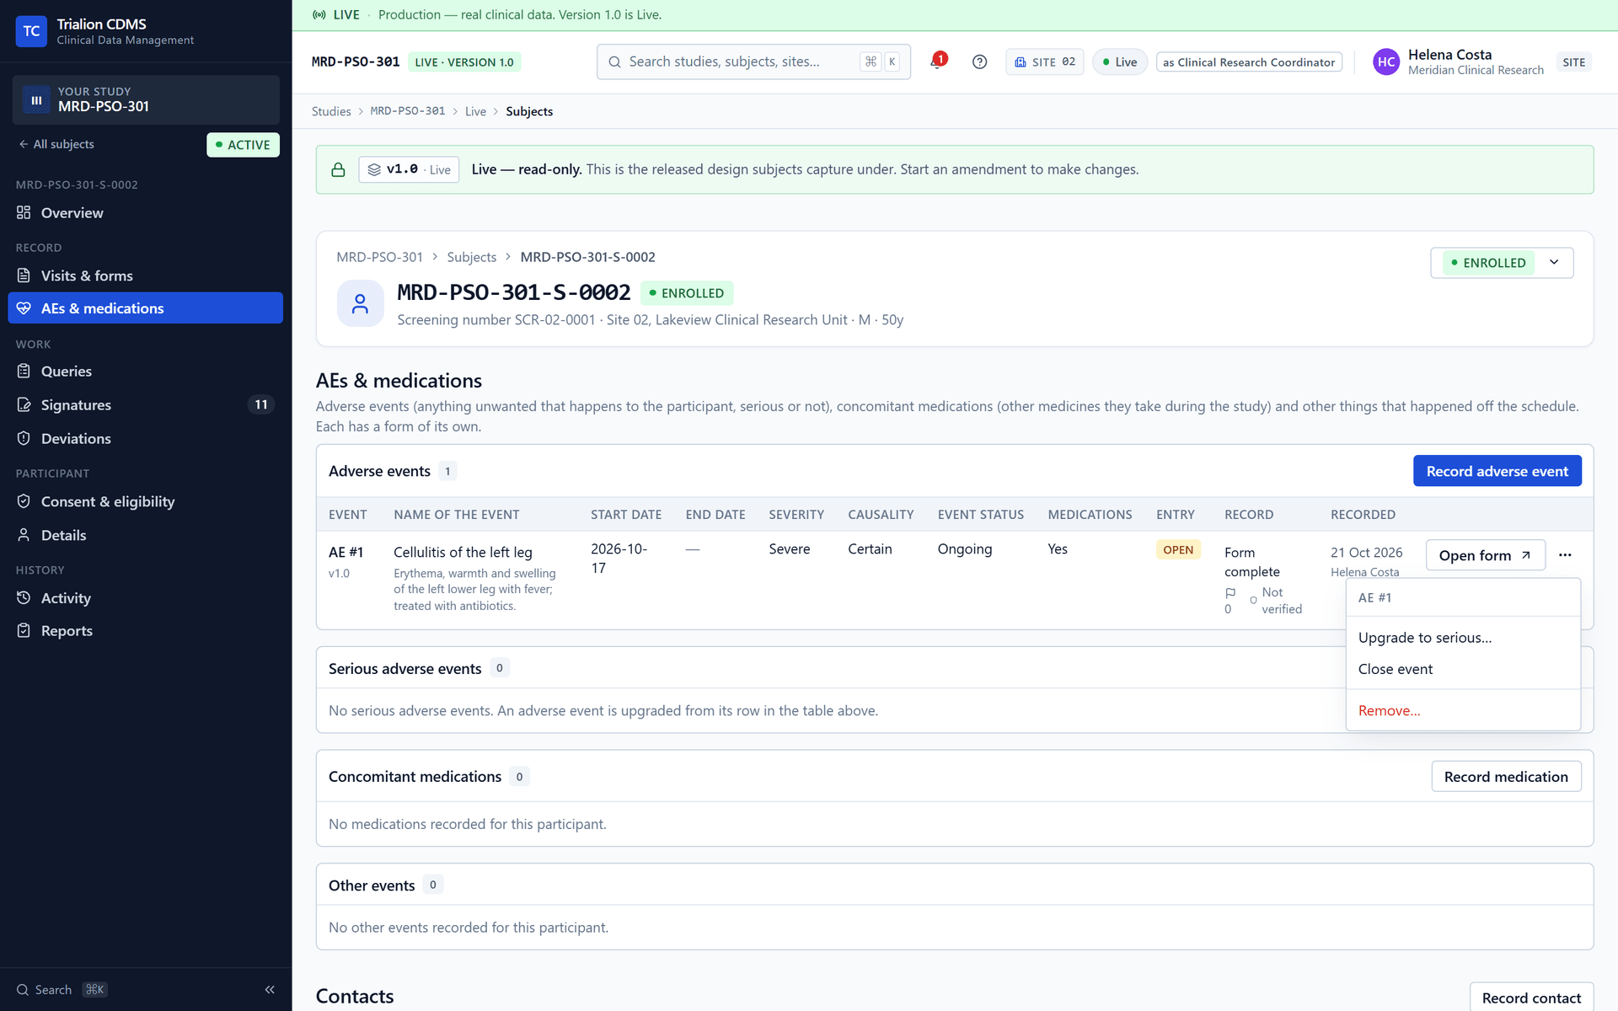Viewport: 1618px width, 1011px height.
Task: Click the help question mark icon
Action: pos(979,62)
